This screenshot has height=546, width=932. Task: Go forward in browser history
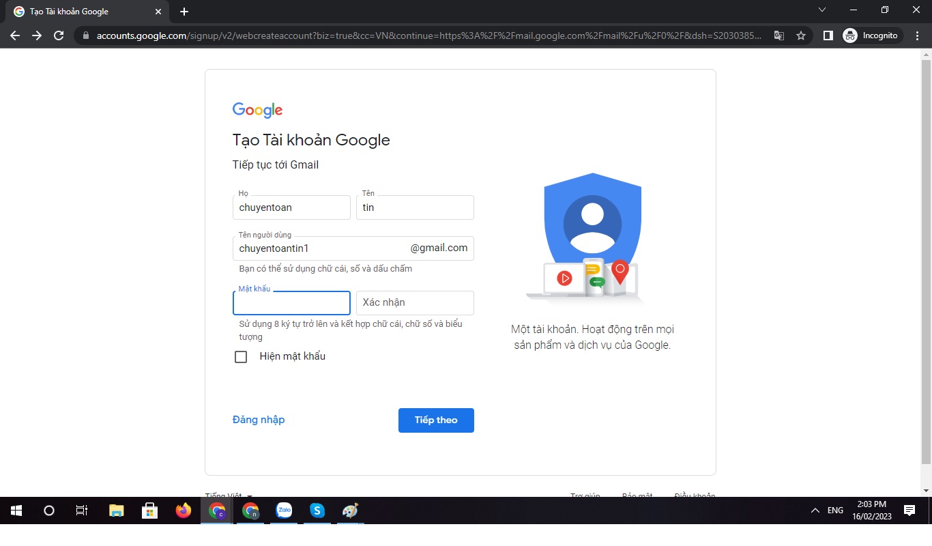tap(37, 35)
